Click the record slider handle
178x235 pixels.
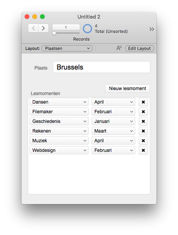click(x=54, y=33)
